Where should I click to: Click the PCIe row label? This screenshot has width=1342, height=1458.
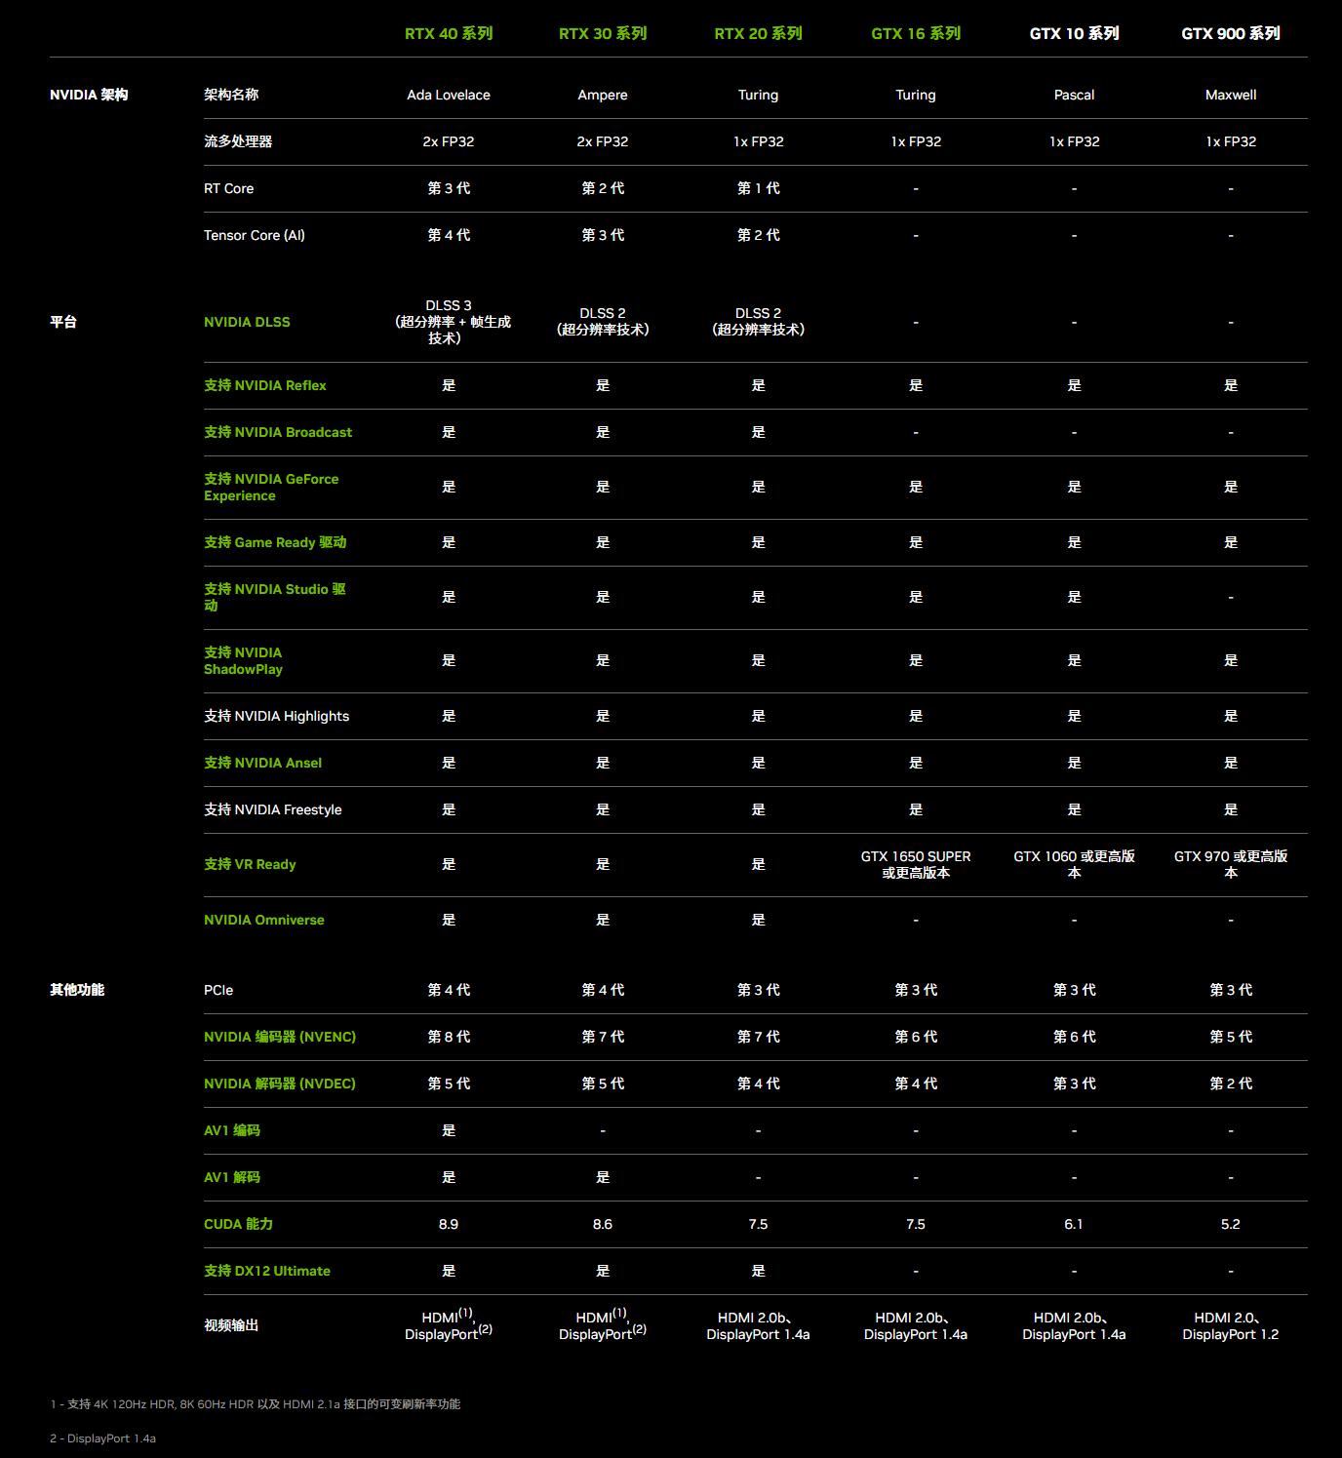(218, 990)
